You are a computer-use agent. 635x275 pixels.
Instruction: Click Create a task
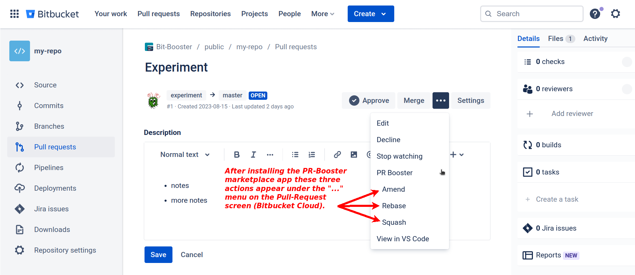pos(557,199)
